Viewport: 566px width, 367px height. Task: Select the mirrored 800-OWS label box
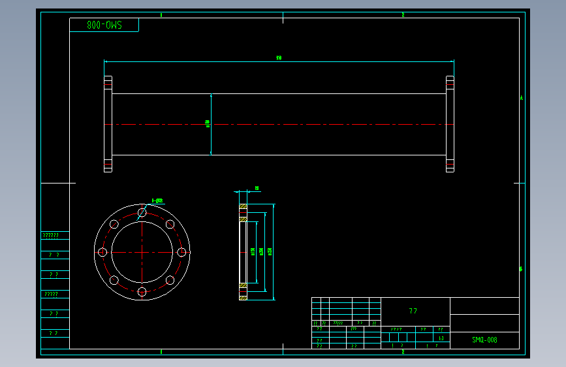click(x=104, y=25)
